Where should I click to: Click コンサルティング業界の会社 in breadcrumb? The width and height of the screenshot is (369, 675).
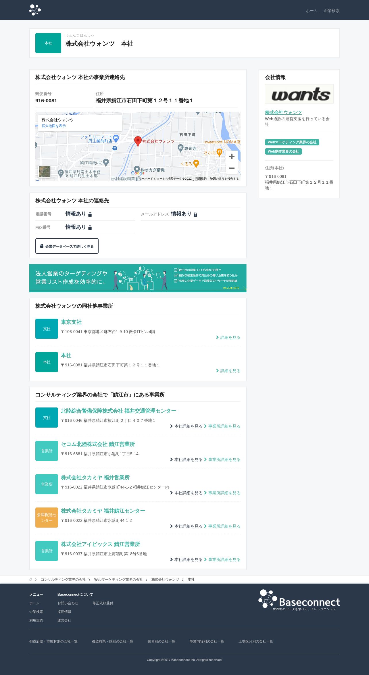click(x=63, y=580)
